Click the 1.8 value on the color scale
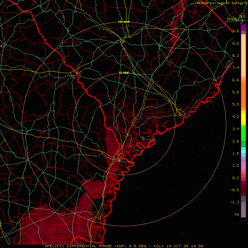This screenshot has width=248, height=248. coord(236,153)
